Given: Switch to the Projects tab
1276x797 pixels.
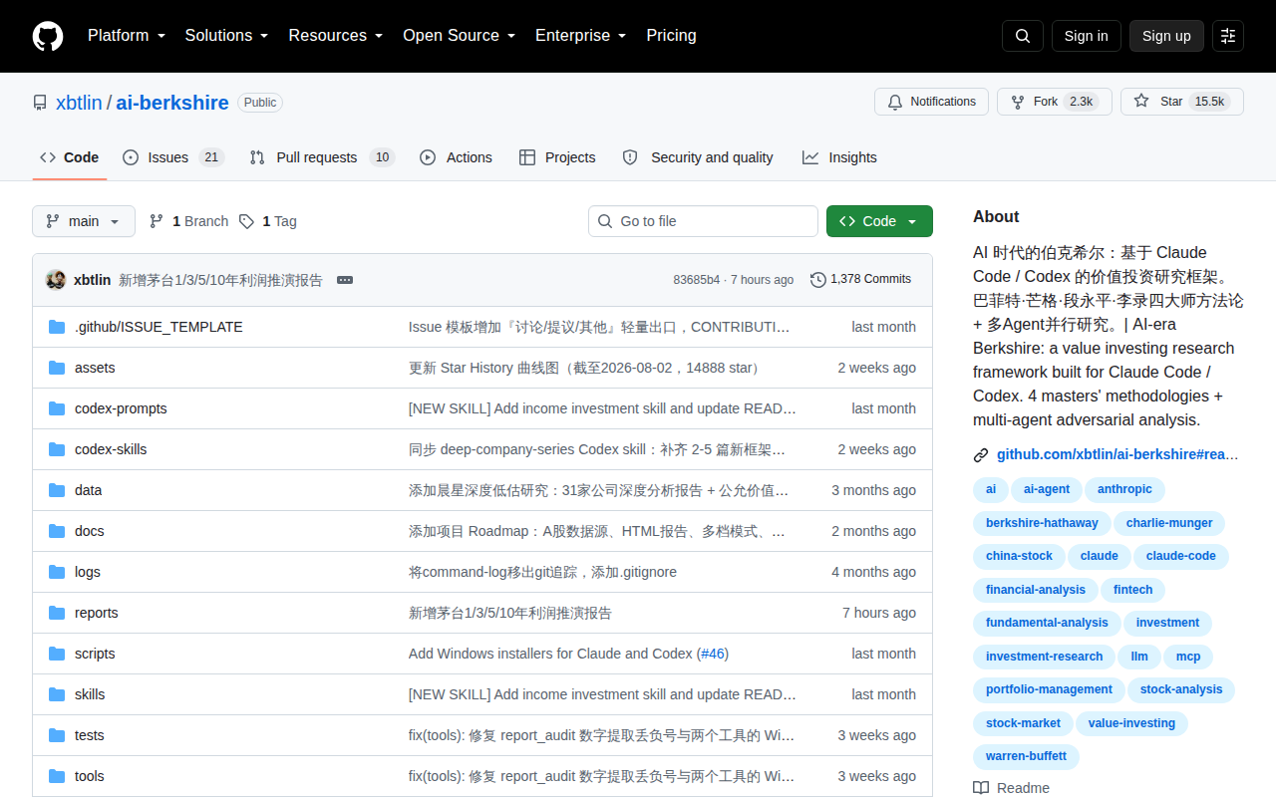Looking at the screenshot, I should coord(557,157).
